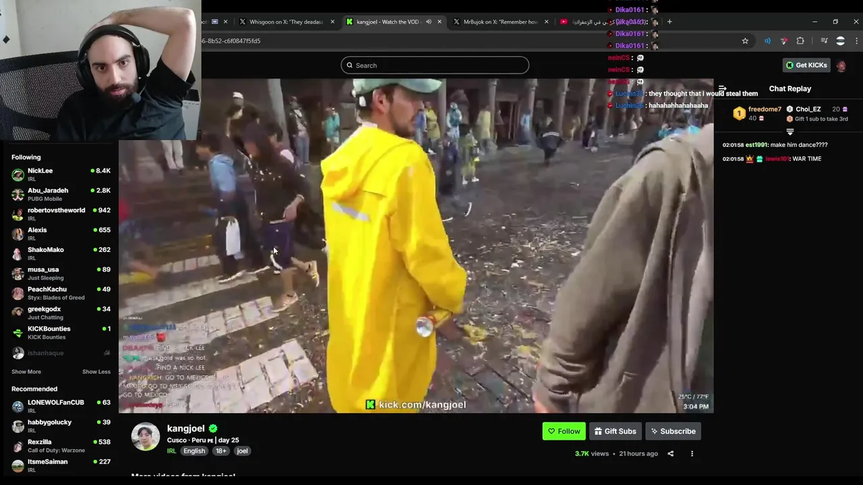Switch to the Whisgoon on X tab

pos(287,22)
